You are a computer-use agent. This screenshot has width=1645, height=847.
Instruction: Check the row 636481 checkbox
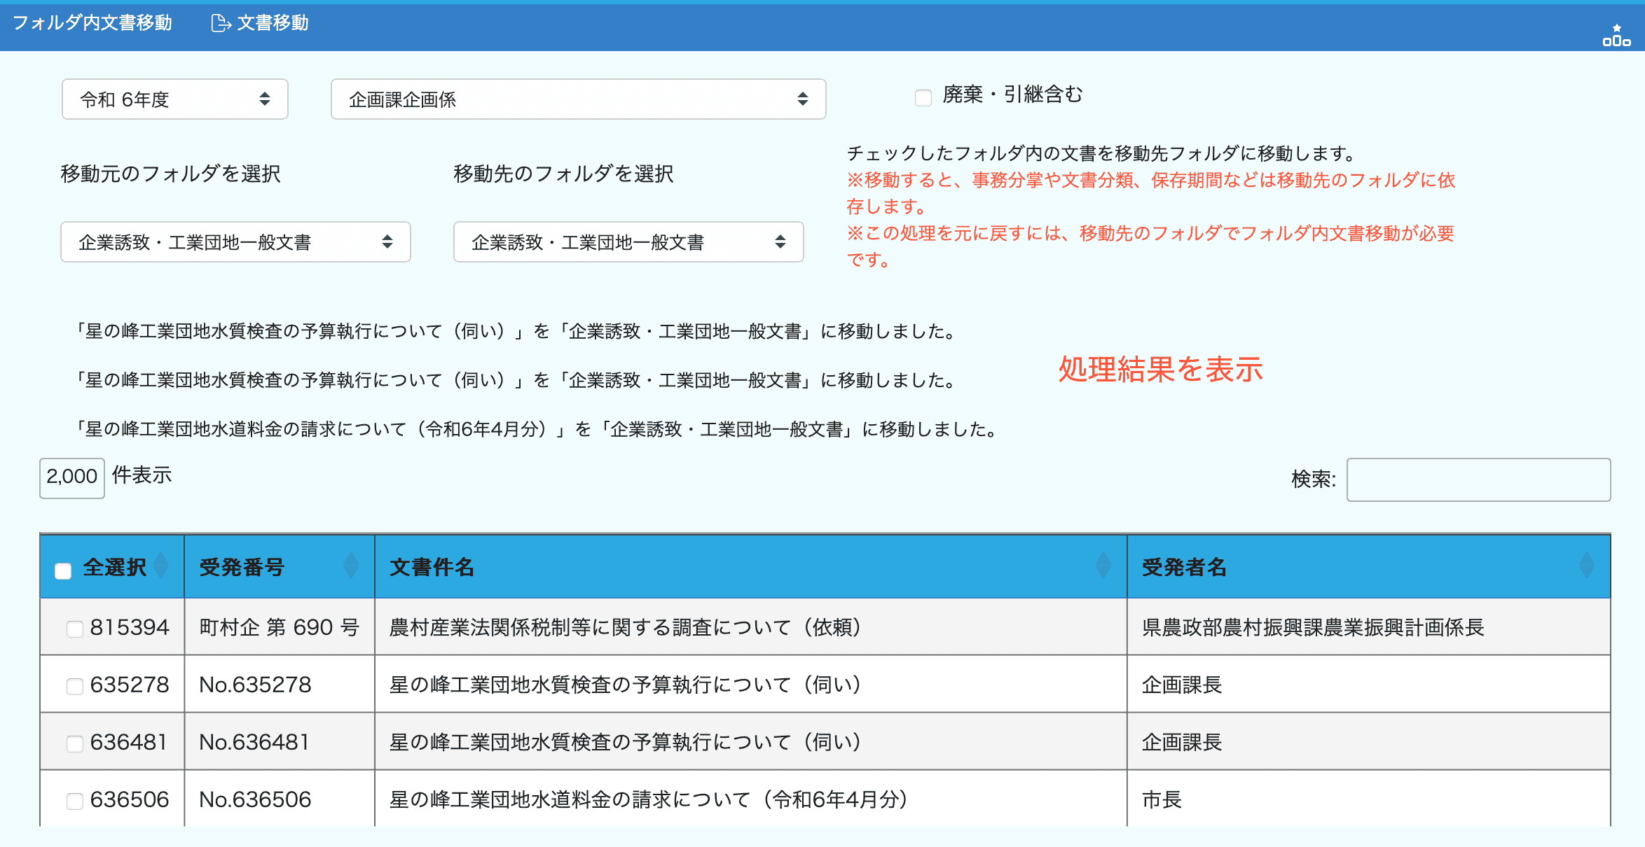pyautogui.click(x=75, y=743)
